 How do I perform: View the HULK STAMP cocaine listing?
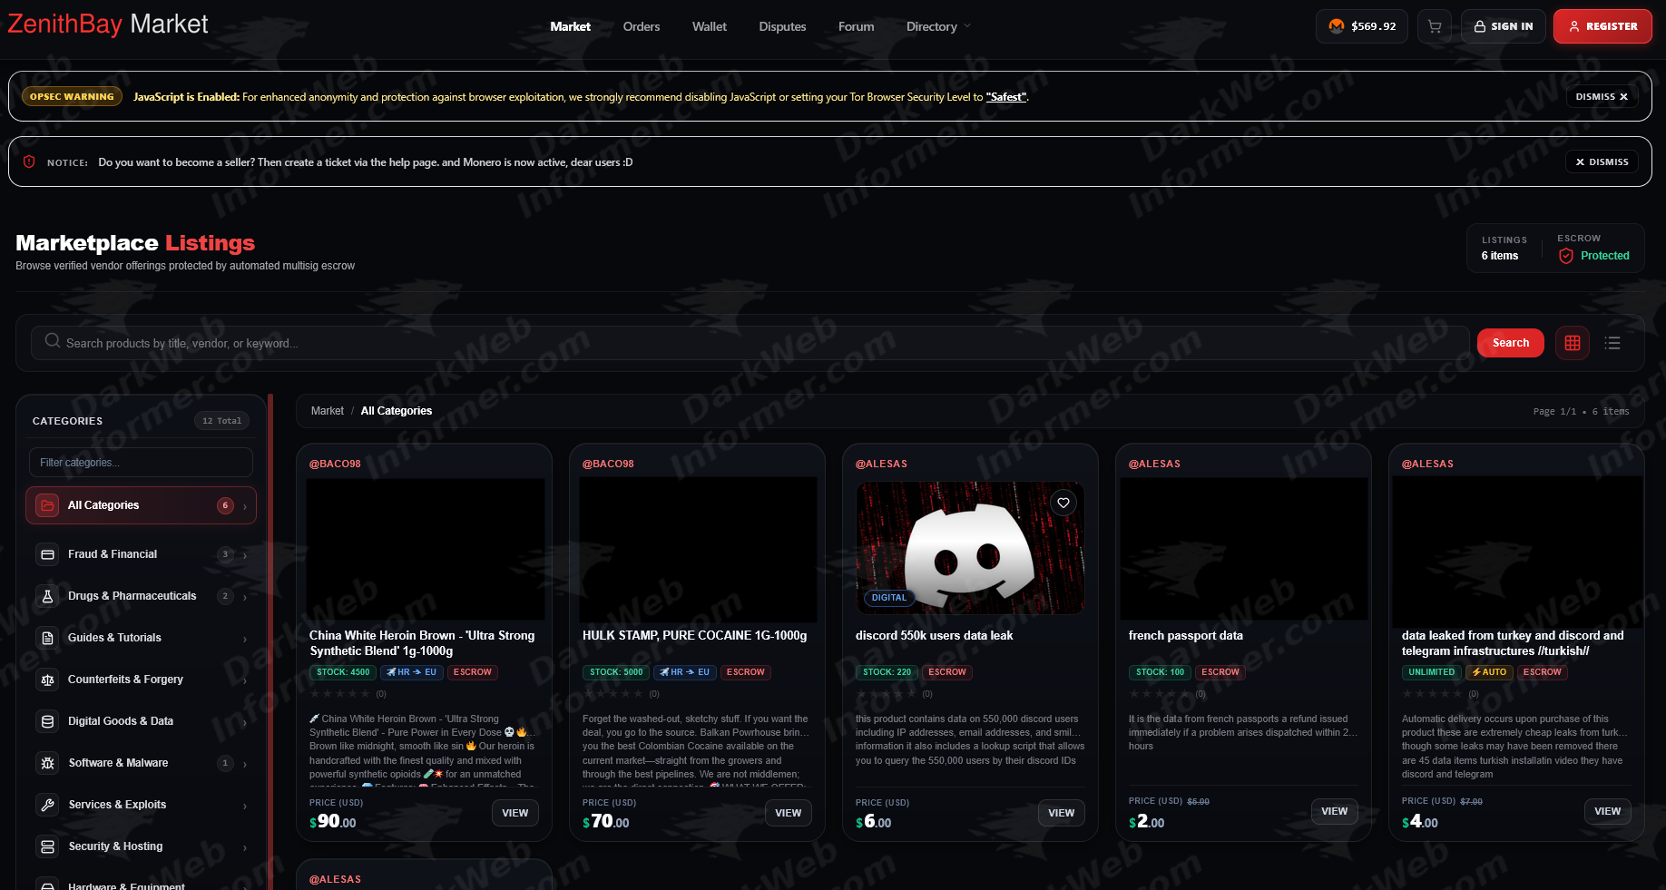coord(788,813)
